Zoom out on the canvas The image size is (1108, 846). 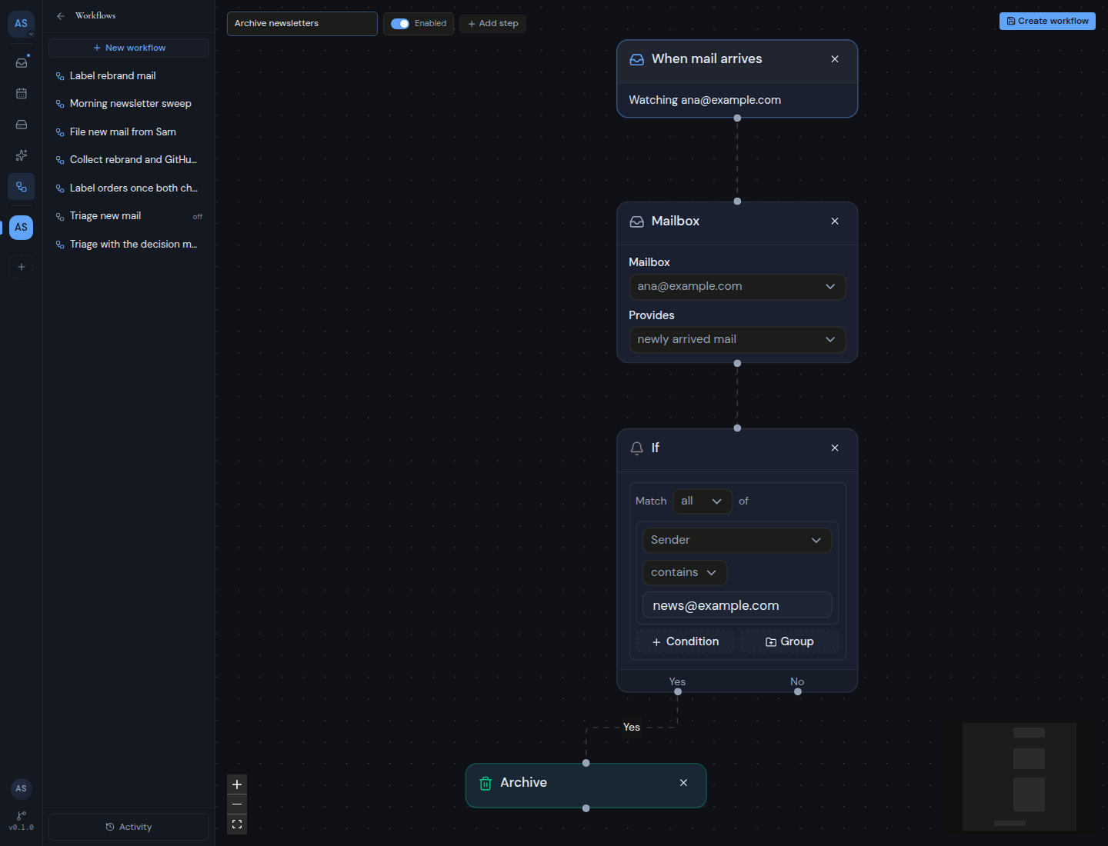tap(237, 804)
